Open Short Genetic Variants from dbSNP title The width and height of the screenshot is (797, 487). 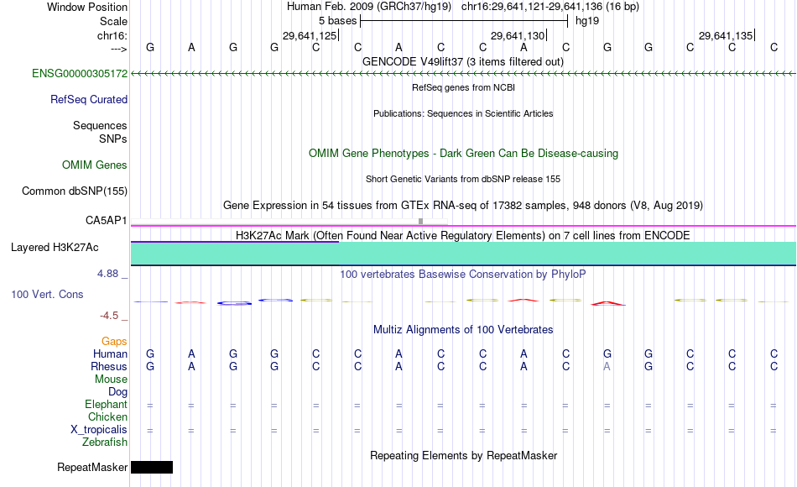pos(463,179)
